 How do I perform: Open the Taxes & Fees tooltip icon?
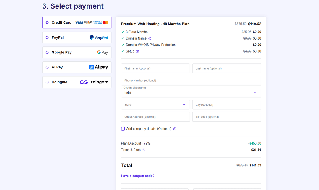tap(144, 150)
